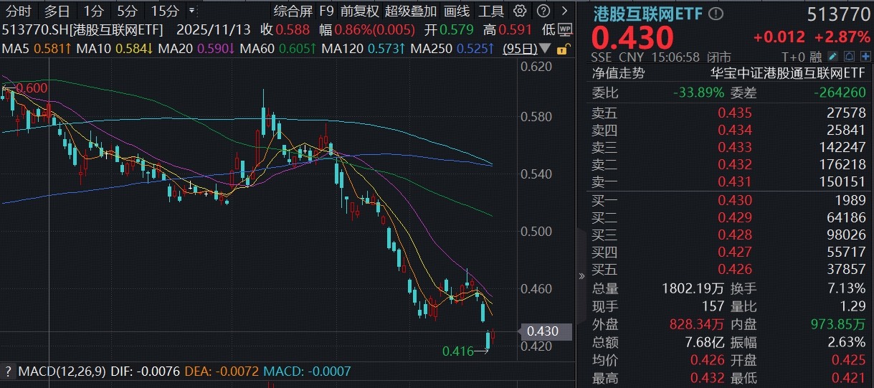Select the 5分 period tab
874x388 pixels.
coord(128,11)
